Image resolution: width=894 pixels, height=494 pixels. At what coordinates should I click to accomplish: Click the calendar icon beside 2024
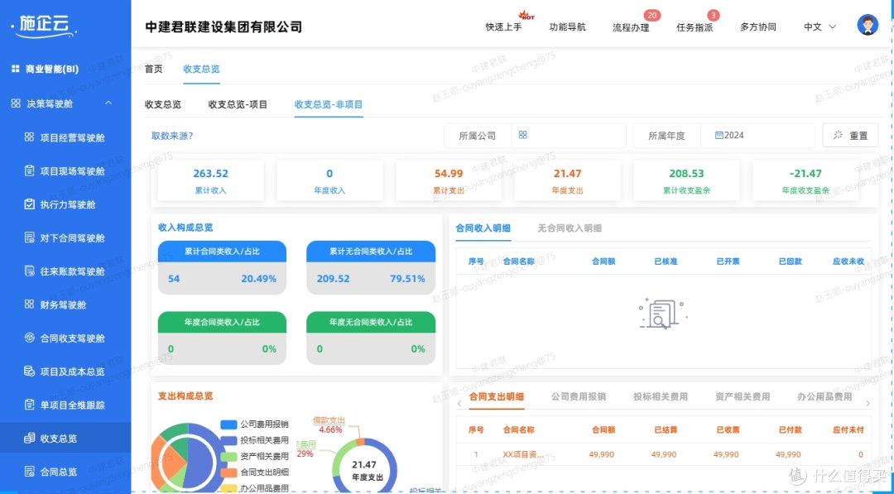tap(719, 136)
